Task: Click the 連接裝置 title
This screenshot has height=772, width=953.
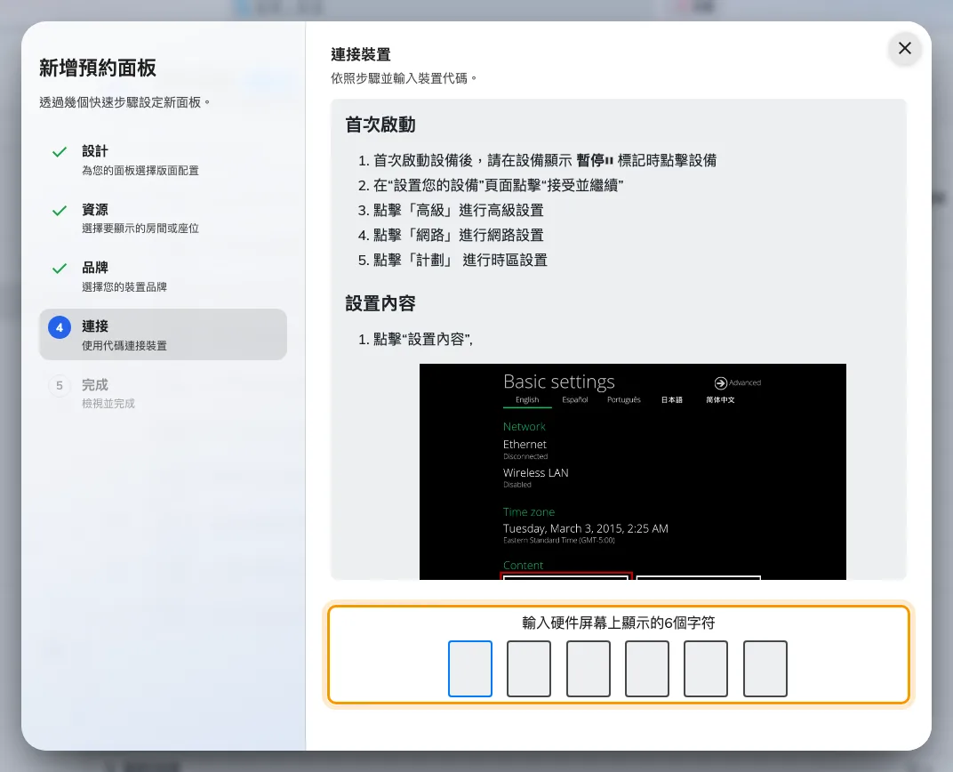Action: tap(360, 55)
